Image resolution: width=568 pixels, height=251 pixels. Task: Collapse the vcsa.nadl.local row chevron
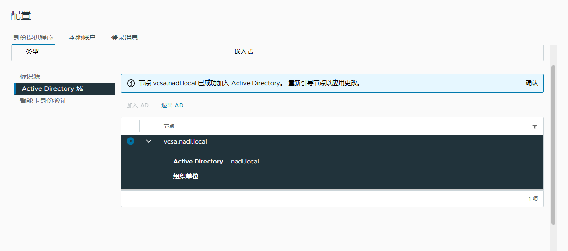(148, 141)
